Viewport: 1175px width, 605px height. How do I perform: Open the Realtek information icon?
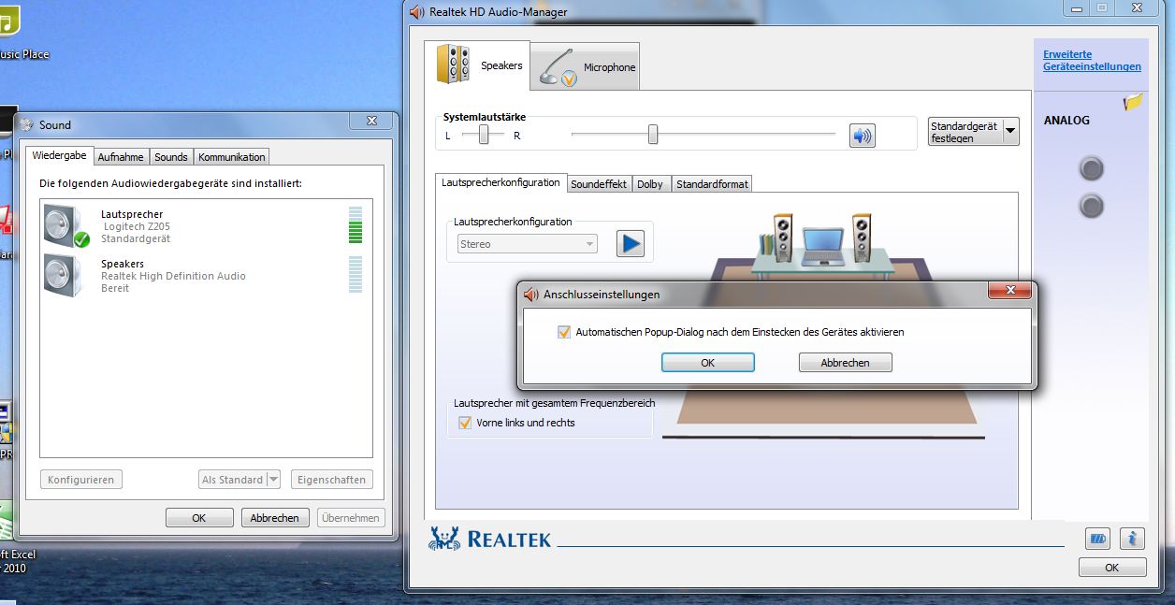(x=1133, y=539)
